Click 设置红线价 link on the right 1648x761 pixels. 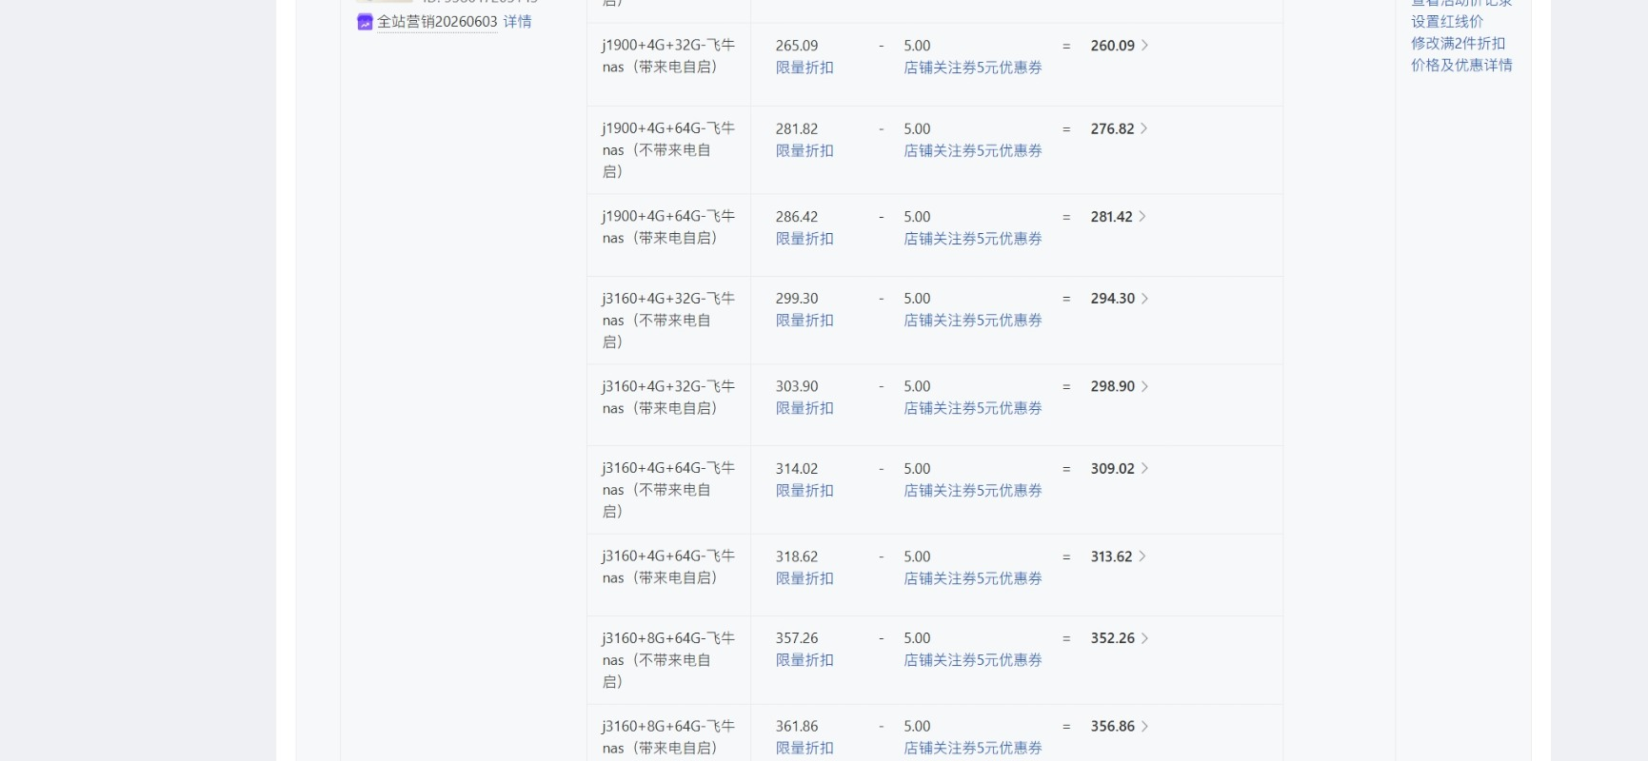point(1447,21)
